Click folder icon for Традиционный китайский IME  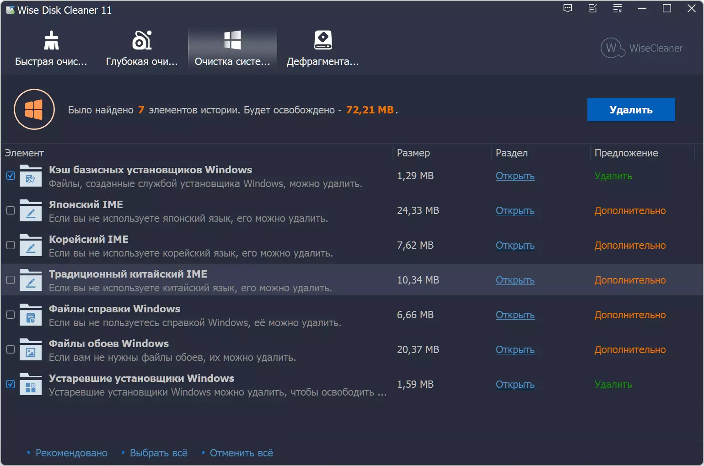click(31, 280)
